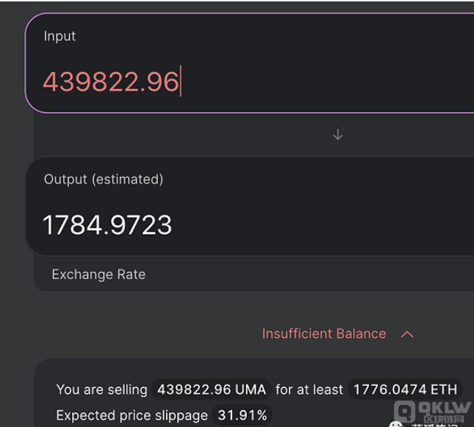Viewport: 474px width, 427px height.
Task: Click the You are selling text
Action: pyautogui.click(x=102, y=390)
